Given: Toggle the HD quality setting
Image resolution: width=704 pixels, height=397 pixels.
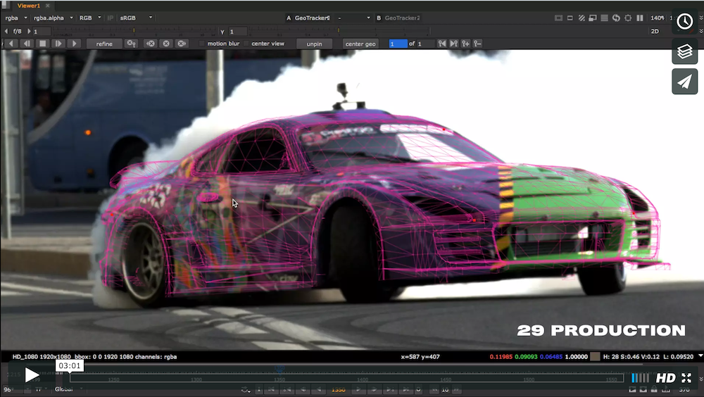Looking at the screenshot, I should (665, 378).
